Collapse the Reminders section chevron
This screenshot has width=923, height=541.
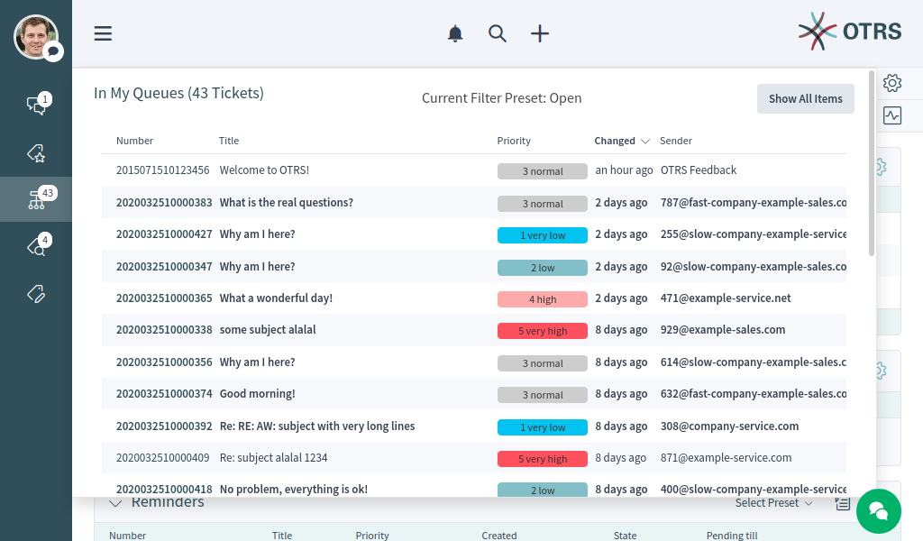point(114,503)
